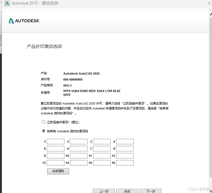
Task: Click activation code field 16
Action: [x=125, y=163]
